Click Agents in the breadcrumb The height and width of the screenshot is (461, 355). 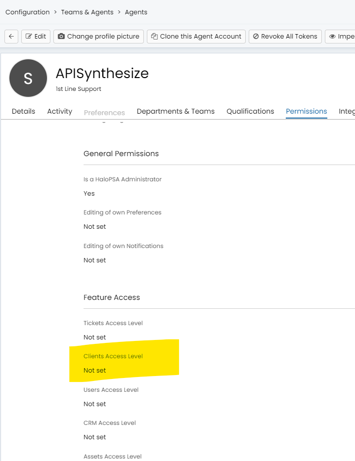point(136,12)
